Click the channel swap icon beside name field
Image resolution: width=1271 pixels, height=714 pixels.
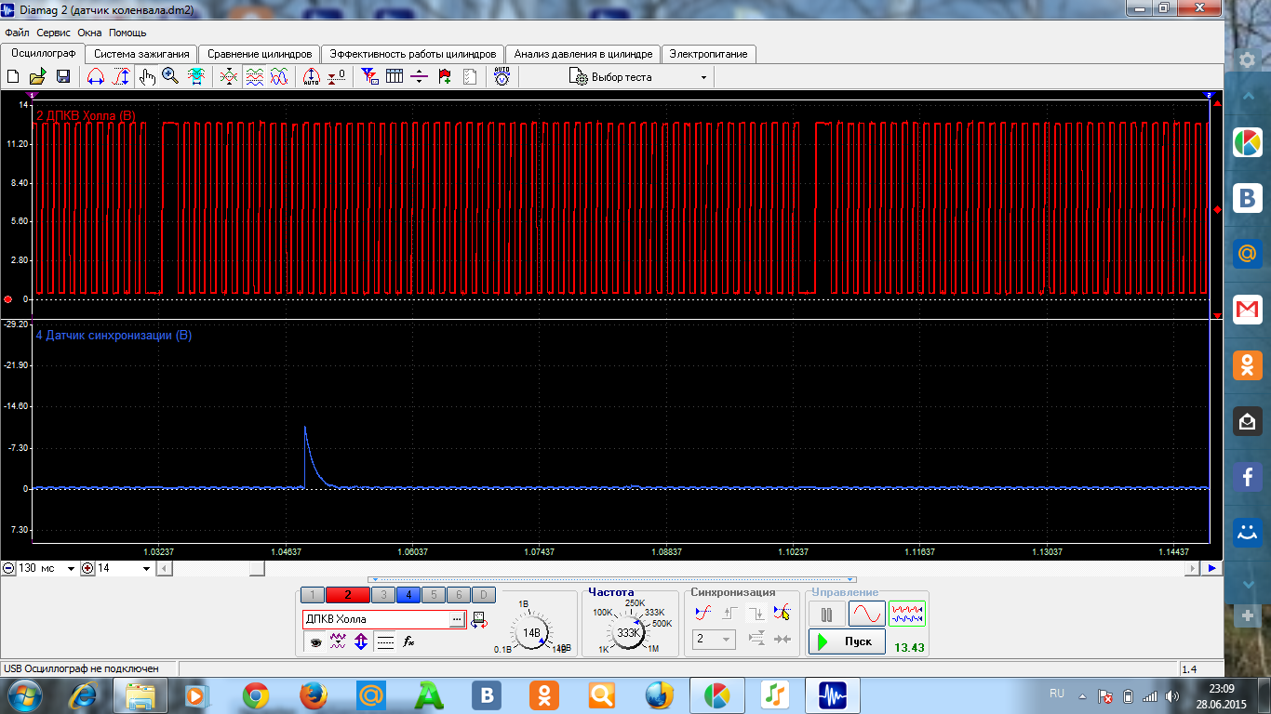coord(480,618)
